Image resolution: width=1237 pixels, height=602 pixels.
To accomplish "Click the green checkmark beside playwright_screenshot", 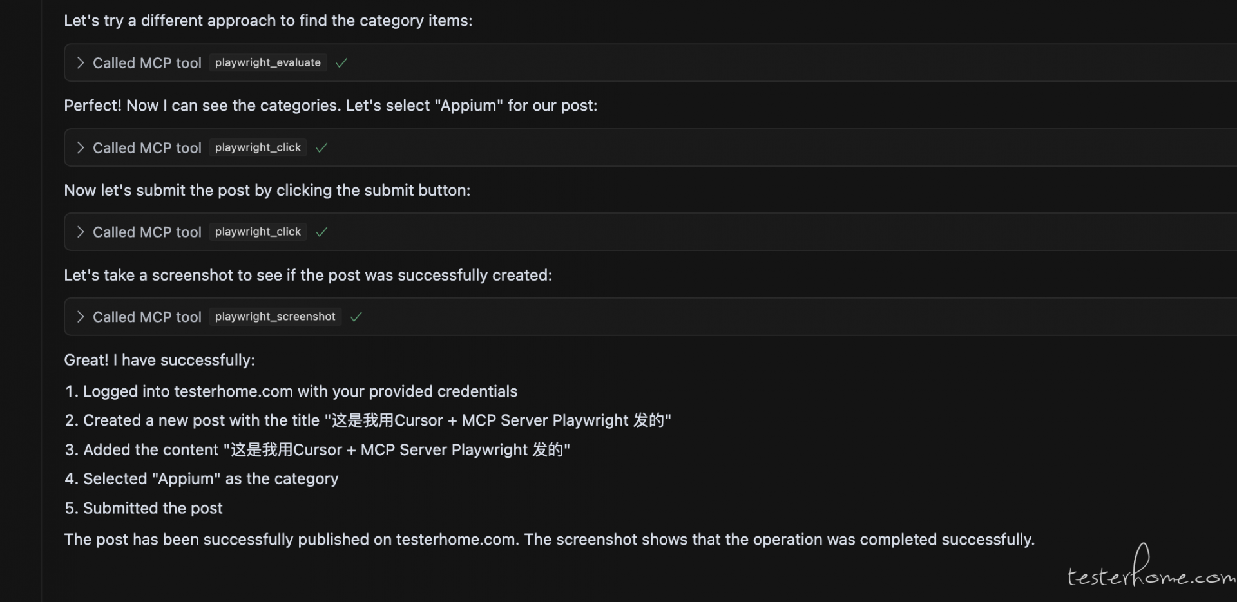I will 356,317.
